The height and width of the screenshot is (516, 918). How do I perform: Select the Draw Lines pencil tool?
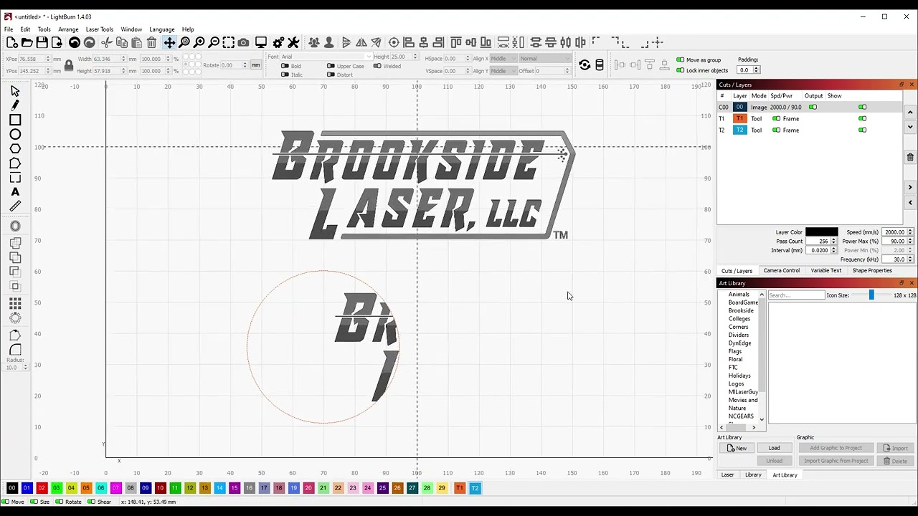pos(15,105)
